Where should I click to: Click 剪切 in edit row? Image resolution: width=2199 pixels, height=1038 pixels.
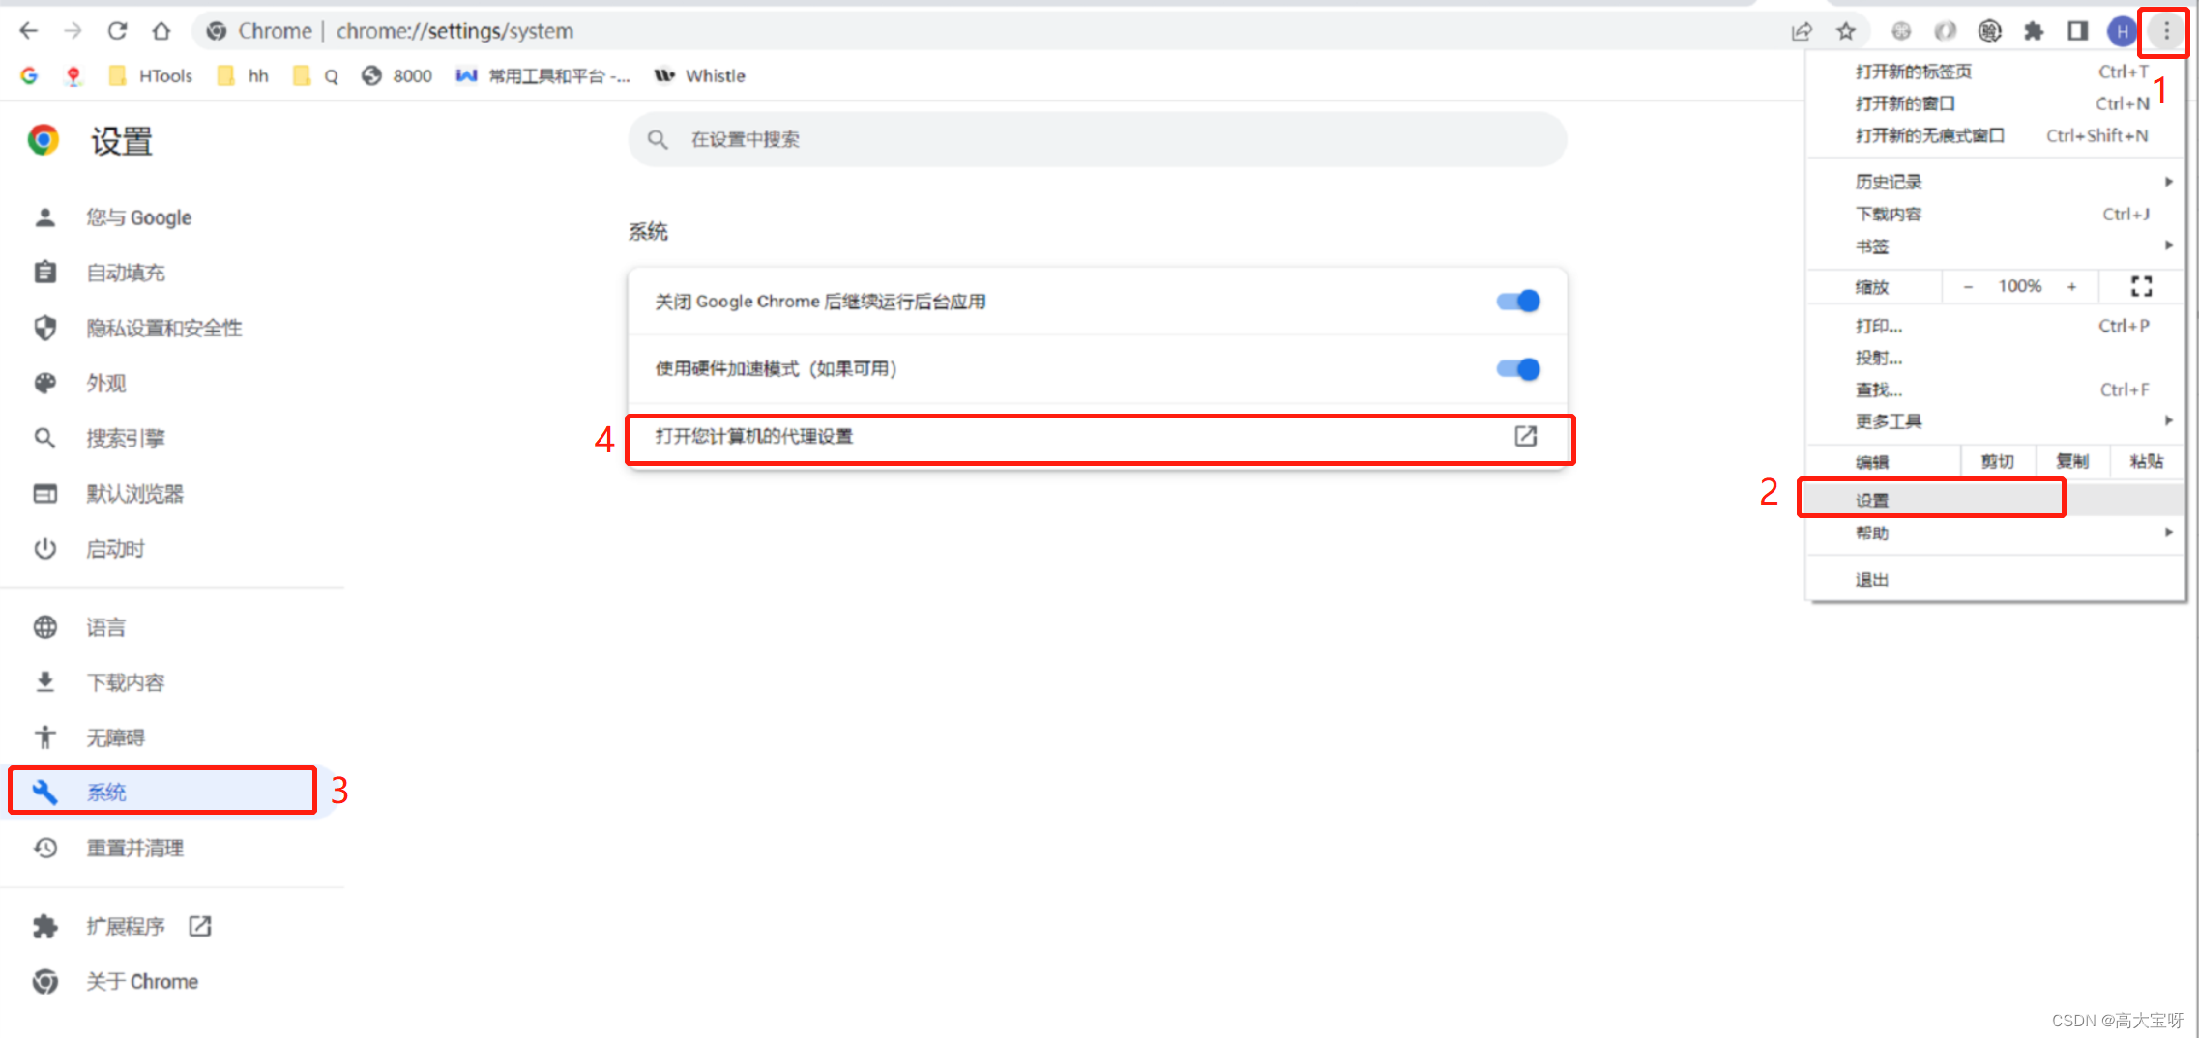[1998, 461]
